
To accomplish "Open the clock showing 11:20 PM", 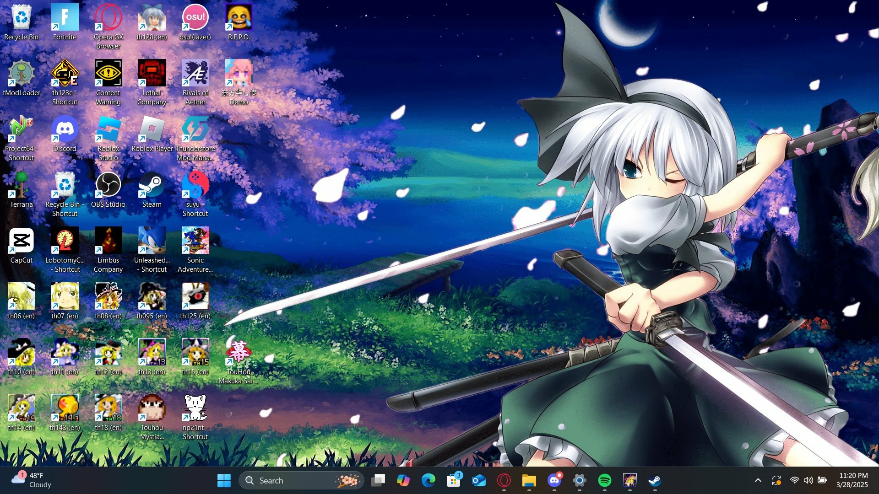I will click(852, 480).
